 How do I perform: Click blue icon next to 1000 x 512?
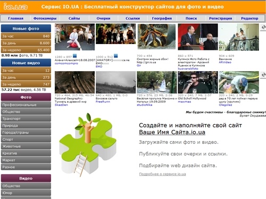click(116, 56)
